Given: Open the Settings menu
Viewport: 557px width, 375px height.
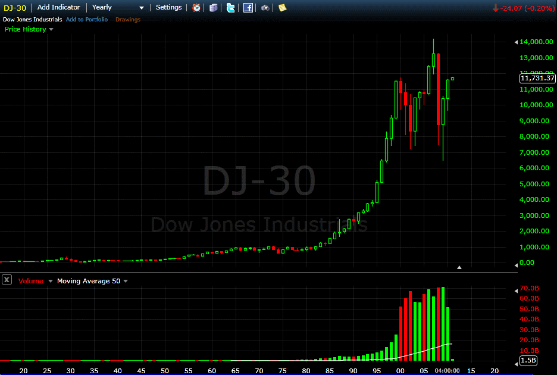Looking at the screenshot, I should (169, 7).
